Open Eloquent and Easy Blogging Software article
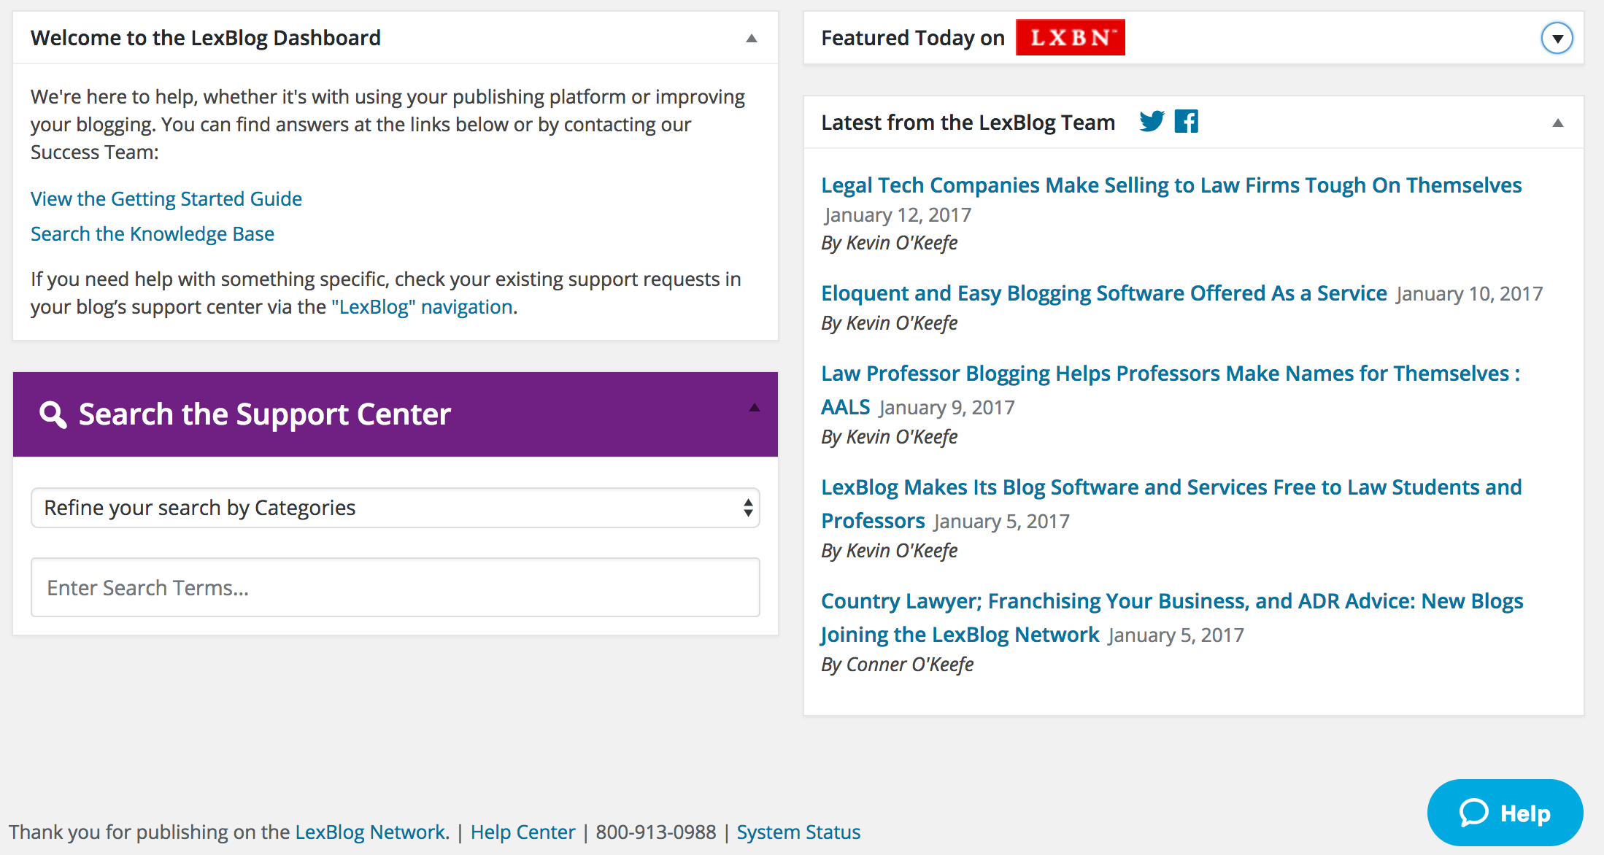The image size is (1604, 855). (1104, 293)
